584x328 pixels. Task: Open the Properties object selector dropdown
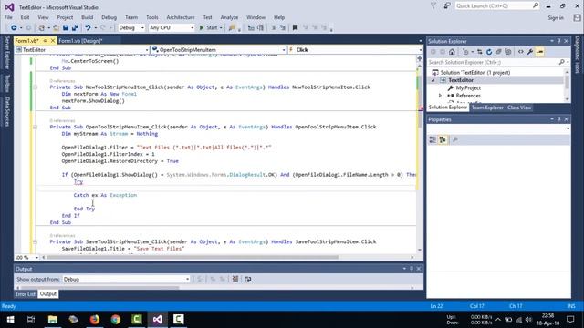click(x=498, y=128)
